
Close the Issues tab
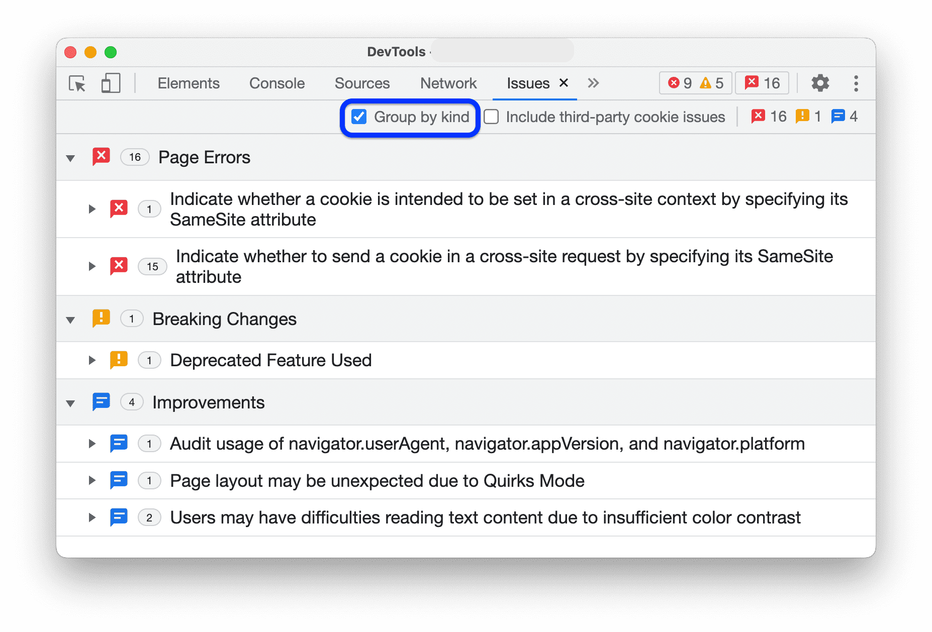click(564, 83)
